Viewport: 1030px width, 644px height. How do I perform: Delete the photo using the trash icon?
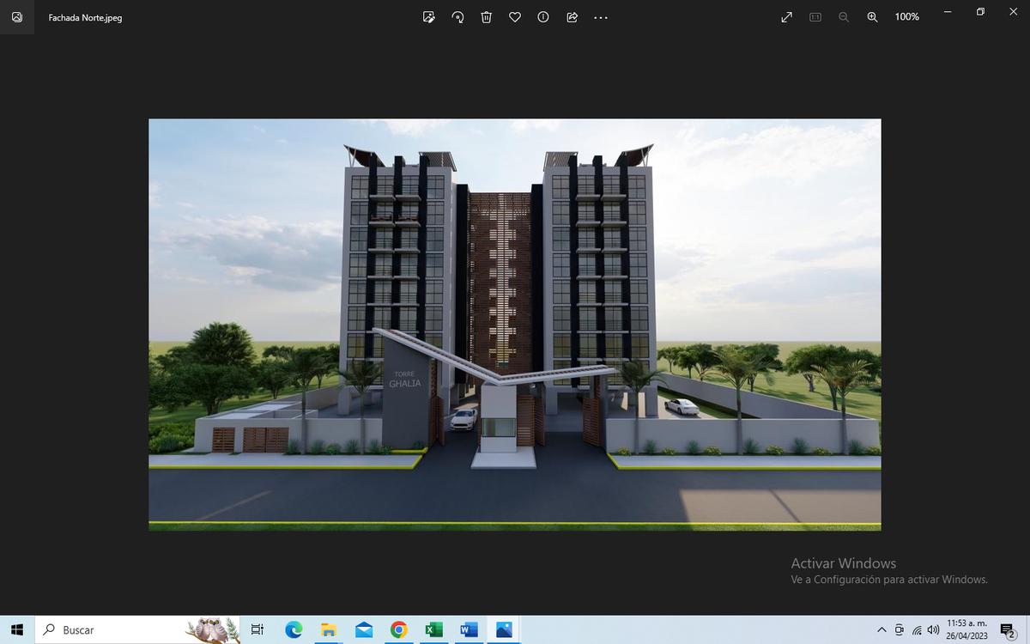(x=486, y=17)
